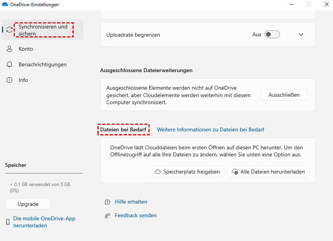Screen dimensions: 333x241
Task: Click the mobile phone icon
Action: 8,222
